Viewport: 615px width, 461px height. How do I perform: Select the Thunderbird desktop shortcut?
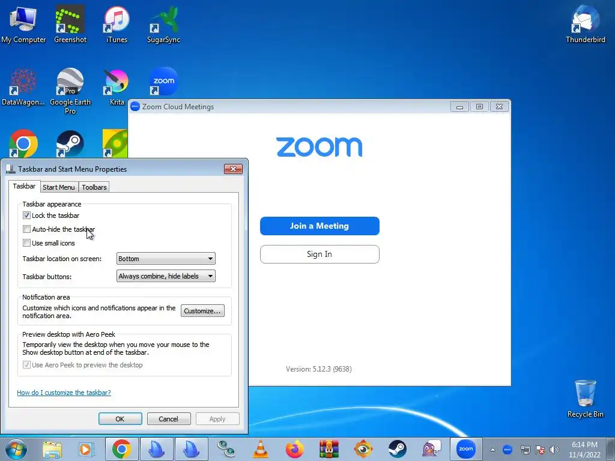point(585,23)
